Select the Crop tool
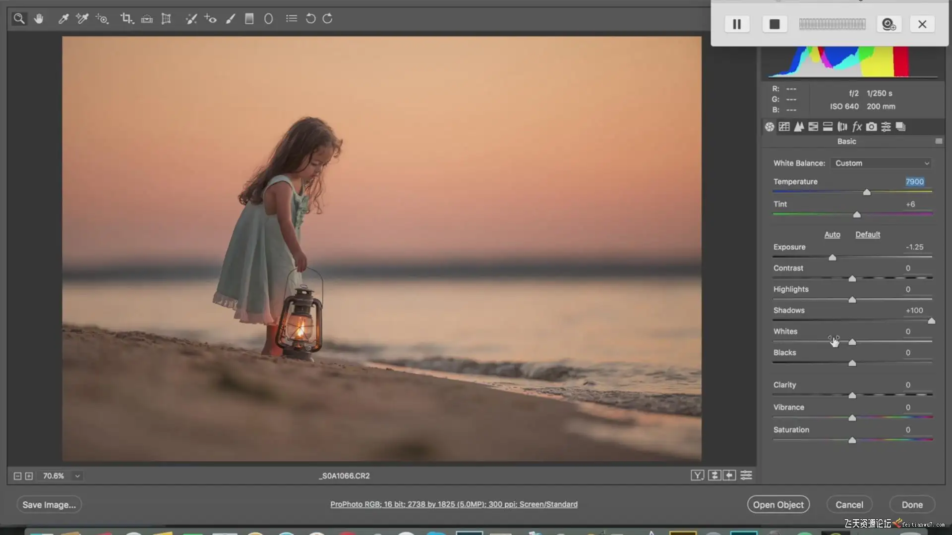952x535 pixels. click(x=126, y=19)
